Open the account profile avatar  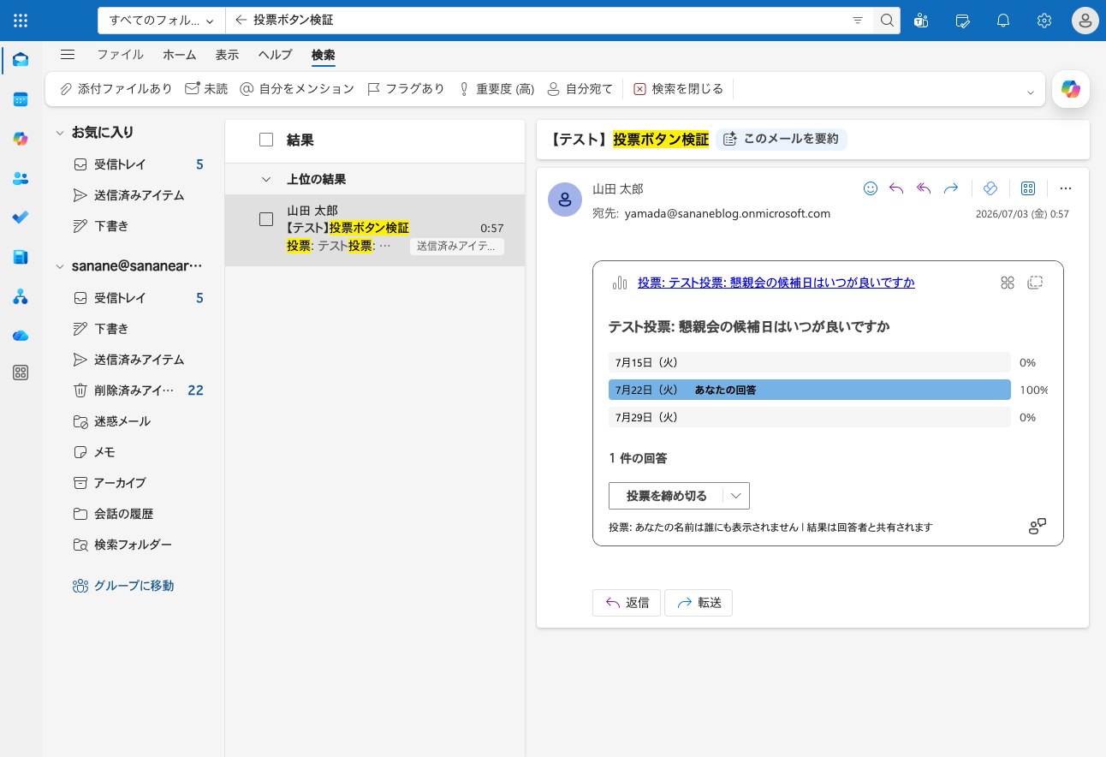[x=1085, y=21]
